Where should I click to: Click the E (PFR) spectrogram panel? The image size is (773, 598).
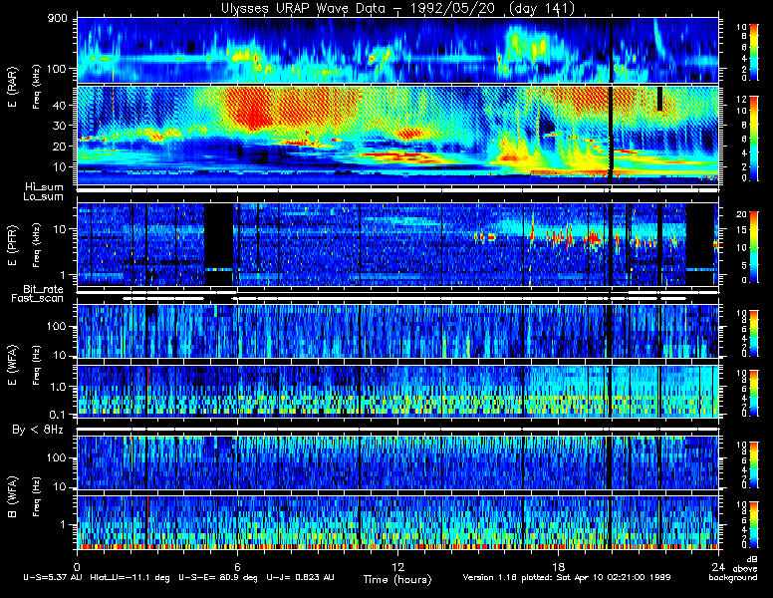pyautogui.click(x=397, y=244)
